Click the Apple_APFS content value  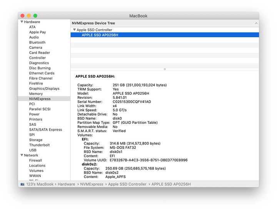(x=115, y=177)
